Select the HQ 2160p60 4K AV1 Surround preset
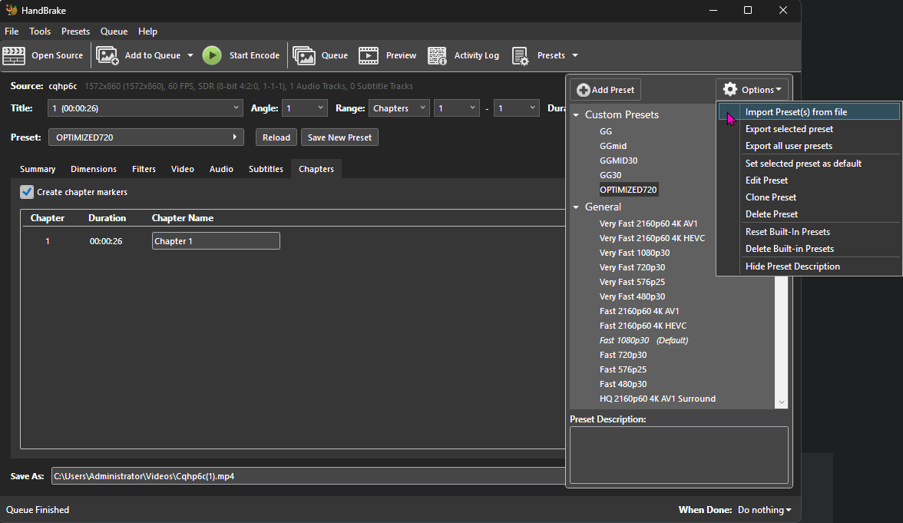 (657, 399)
